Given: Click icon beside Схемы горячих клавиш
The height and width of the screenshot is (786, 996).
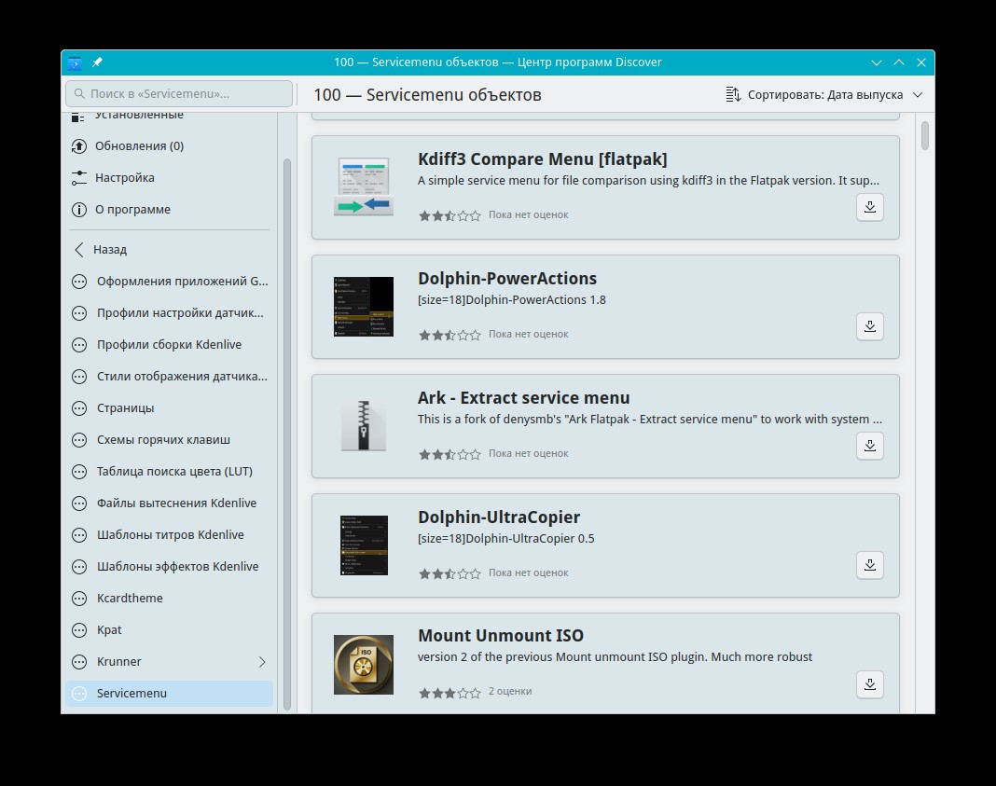Looking at the screenshot, I should click(x=78, y=440).
